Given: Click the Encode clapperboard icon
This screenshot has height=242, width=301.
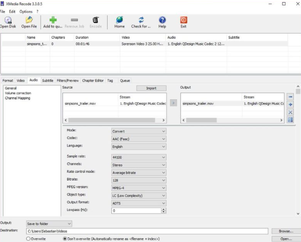Looking at the screenshot, I should (96, 20).
